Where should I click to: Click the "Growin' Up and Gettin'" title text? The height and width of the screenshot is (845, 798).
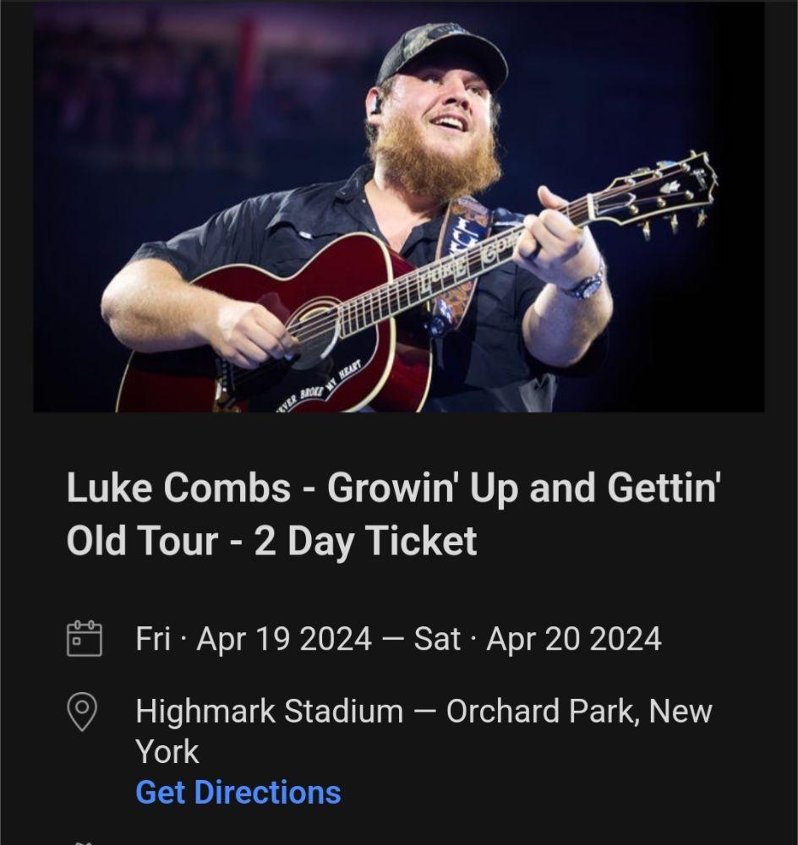522,488
